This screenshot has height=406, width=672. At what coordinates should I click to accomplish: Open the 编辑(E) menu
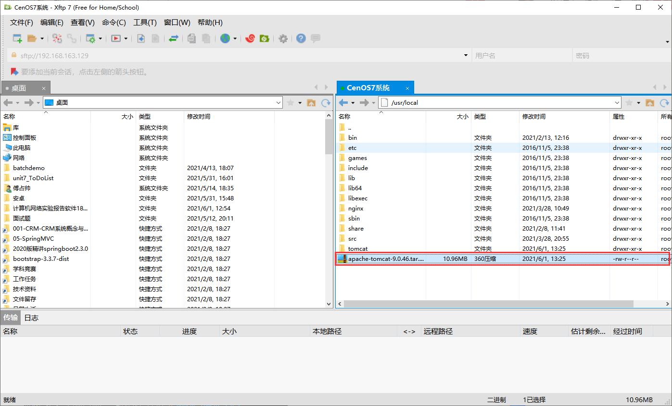point(52,23)
